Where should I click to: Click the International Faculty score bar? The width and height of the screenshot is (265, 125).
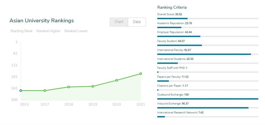point(208,54)
